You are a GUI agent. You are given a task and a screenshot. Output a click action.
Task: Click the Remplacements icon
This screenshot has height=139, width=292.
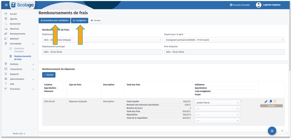[6, 34]
